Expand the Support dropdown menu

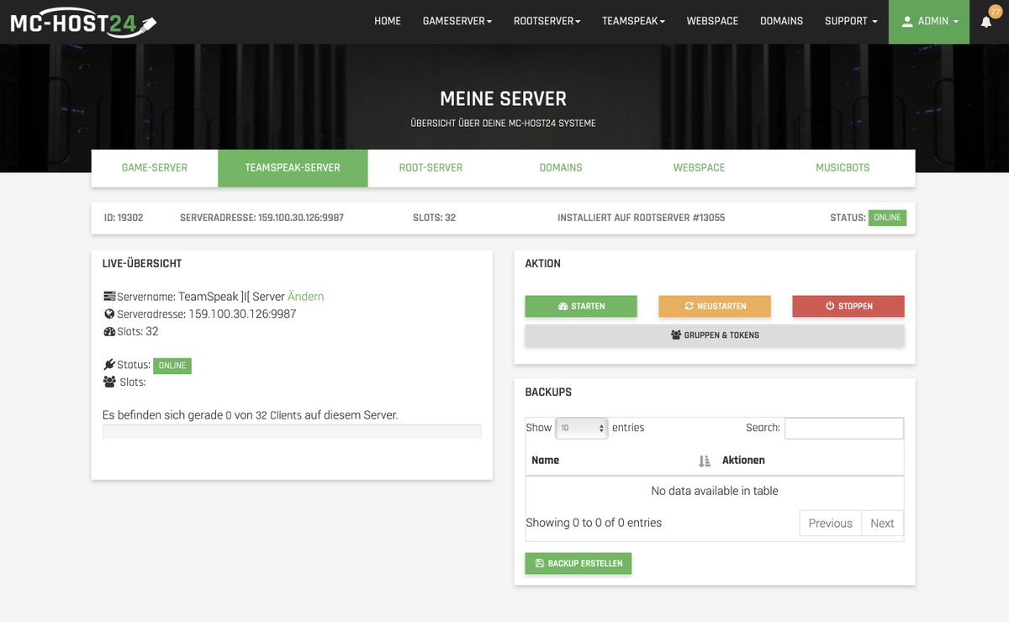pos(851,21)
